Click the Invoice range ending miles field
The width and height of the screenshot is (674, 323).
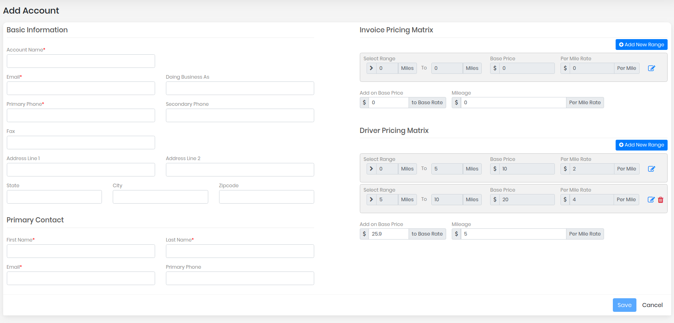click(447, 68)
